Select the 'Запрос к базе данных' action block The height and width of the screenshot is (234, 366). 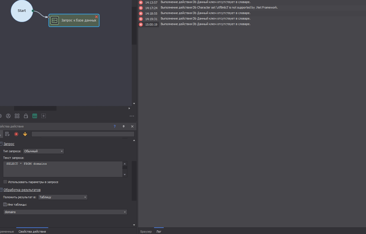click(x=74, y=20)
